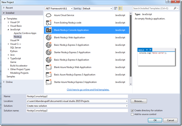The height and width of the screenshot is (126, 182).
Task: Toggle Create directory for solution checkbox
Action: (x=132, y=110)
